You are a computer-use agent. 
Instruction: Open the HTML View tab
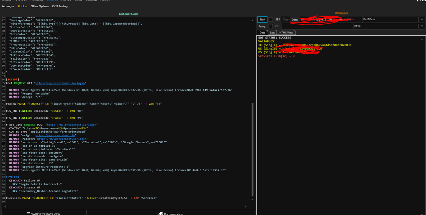[286, 33]
